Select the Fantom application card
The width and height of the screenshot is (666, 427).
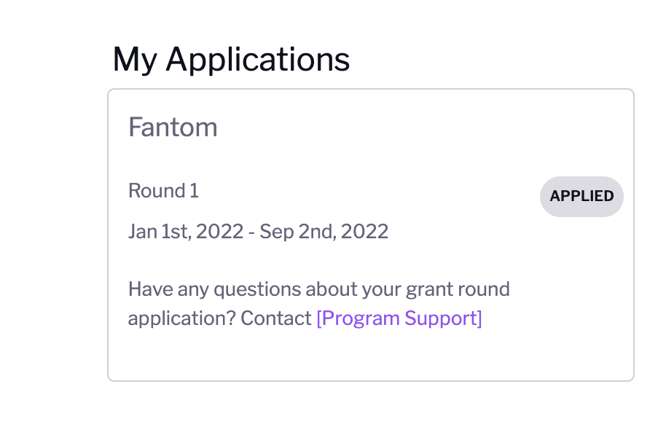371,233
